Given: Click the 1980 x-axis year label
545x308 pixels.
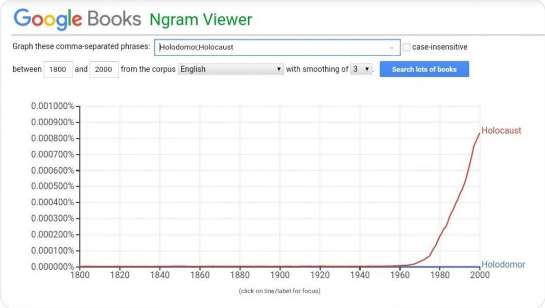Looking at the screenshot, I should pyautogui.click(x=440, y=275).
